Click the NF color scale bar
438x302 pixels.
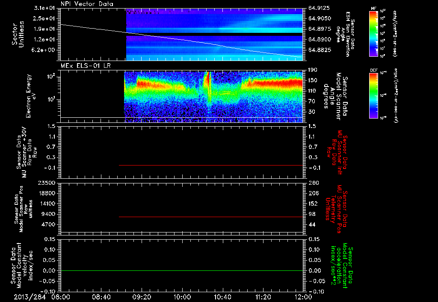click(x=373, y=33)
